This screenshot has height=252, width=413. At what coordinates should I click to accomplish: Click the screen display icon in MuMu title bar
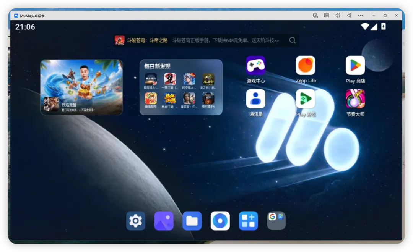[x=315, y=16]
